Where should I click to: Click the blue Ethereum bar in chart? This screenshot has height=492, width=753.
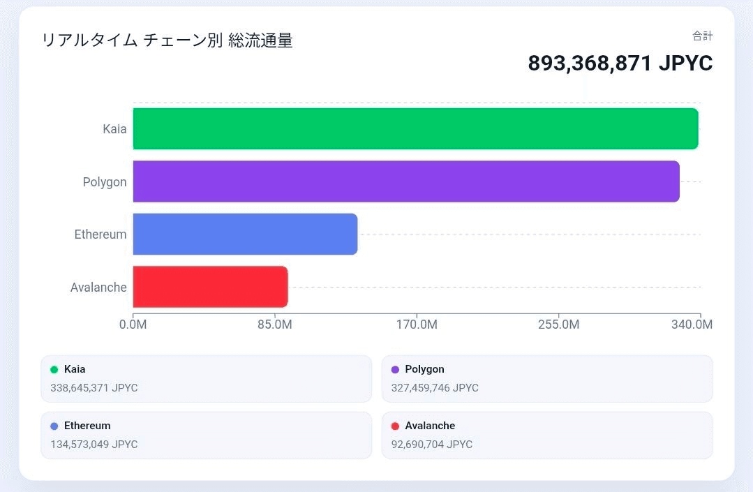pos(245,234)
